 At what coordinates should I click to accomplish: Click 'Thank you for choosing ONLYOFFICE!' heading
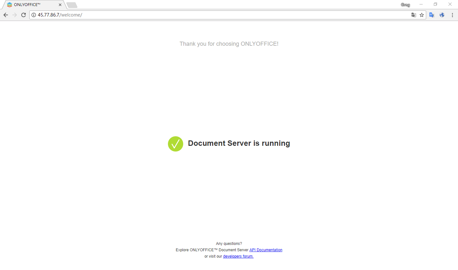[229, 44]
